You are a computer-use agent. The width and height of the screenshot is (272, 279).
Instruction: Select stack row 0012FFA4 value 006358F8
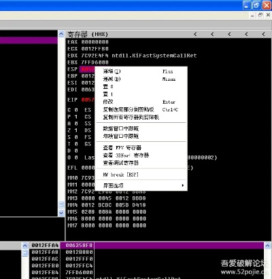pyautogui.click(x=79, y=245)
